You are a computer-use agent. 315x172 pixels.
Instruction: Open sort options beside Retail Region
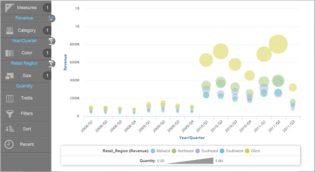point(51,64)
